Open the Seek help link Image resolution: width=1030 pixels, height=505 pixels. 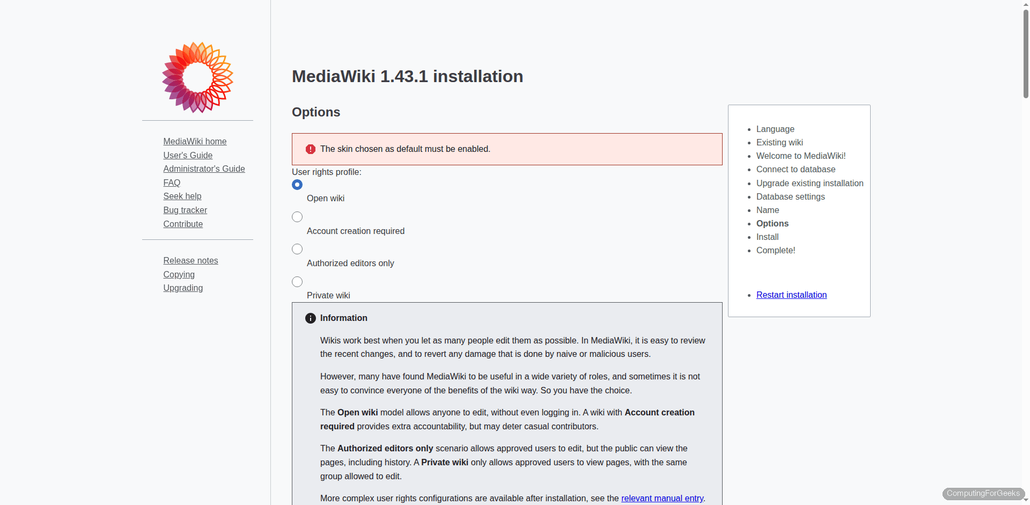pos(182,196)
